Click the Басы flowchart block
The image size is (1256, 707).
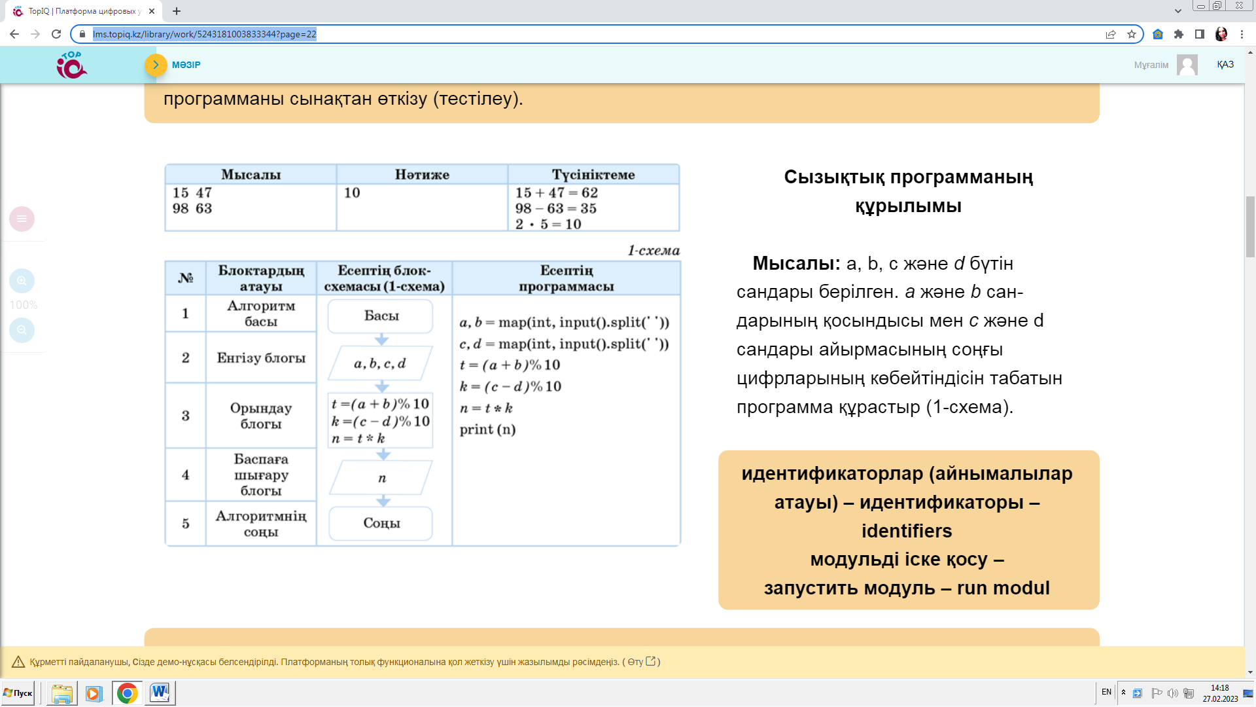tap(381, 316)
